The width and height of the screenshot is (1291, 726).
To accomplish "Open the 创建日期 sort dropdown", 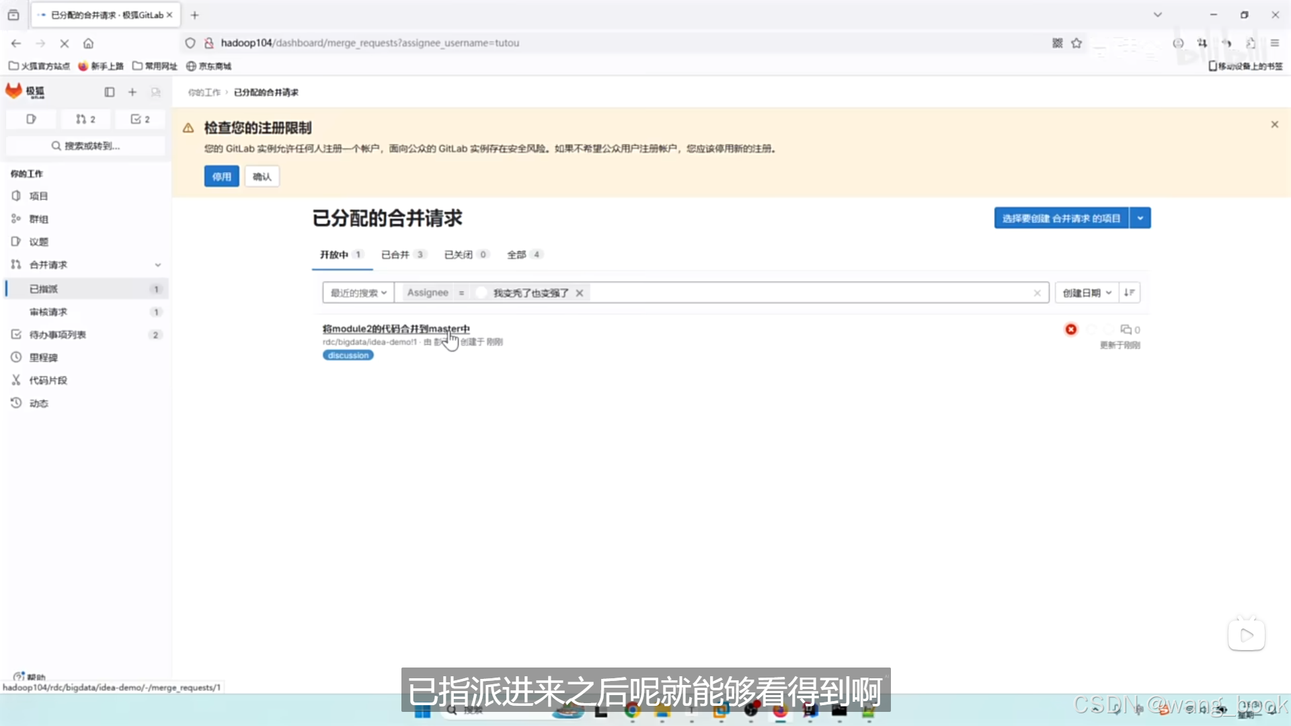I will click(1087, 293).
